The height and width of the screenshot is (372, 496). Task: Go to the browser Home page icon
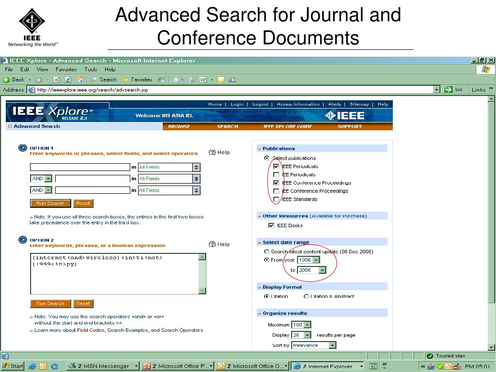(80, 80)
